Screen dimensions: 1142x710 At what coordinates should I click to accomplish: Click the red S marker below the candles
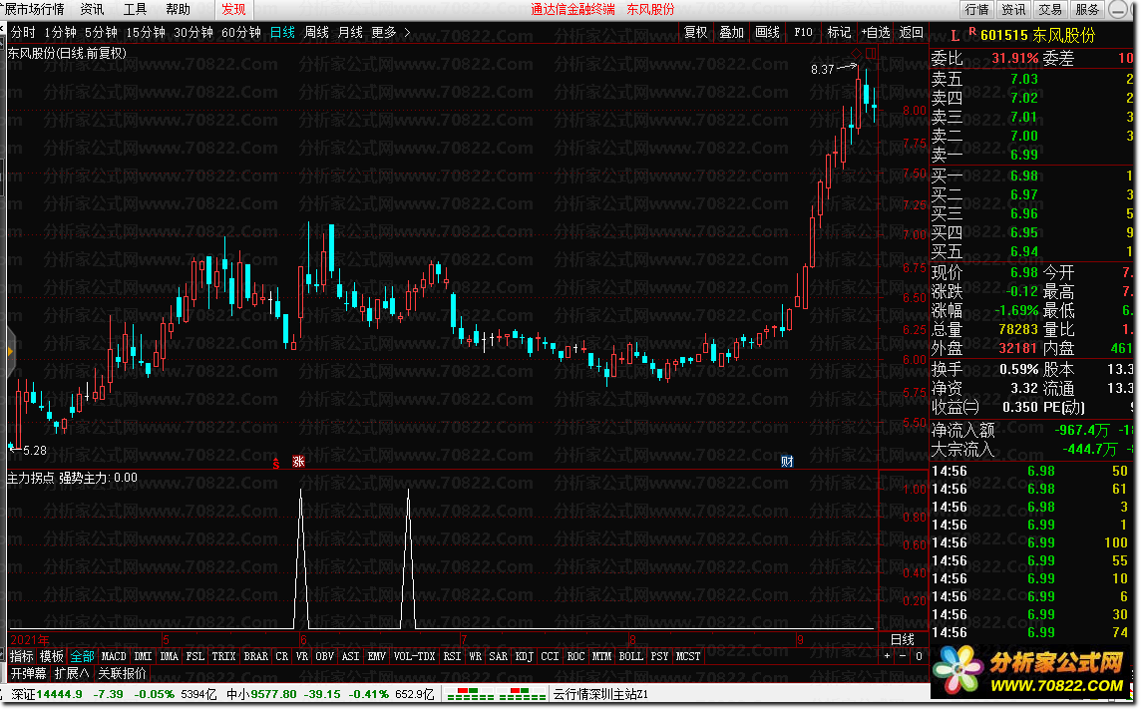276,463
